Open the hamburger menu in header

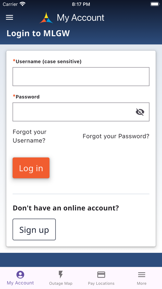click(x=9, y=18)
